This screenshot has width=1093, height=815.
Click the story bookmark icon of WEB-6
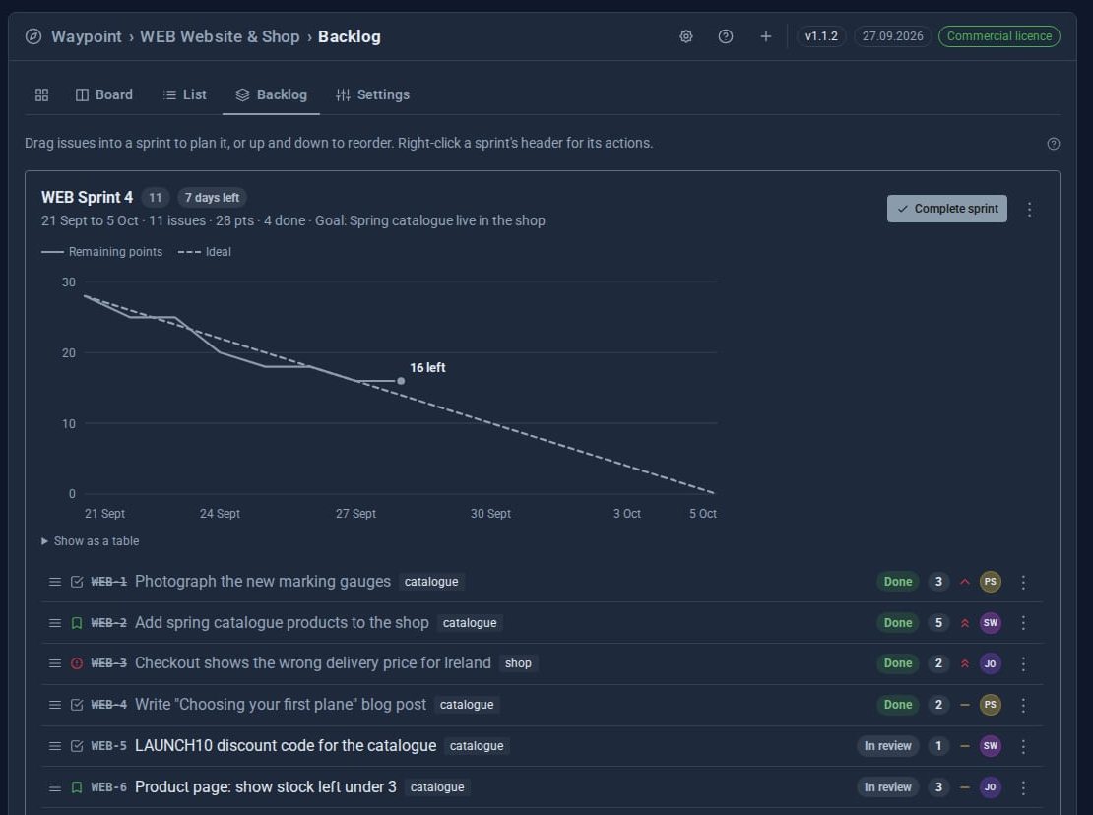pyautogui.click(x=77, y=787)
